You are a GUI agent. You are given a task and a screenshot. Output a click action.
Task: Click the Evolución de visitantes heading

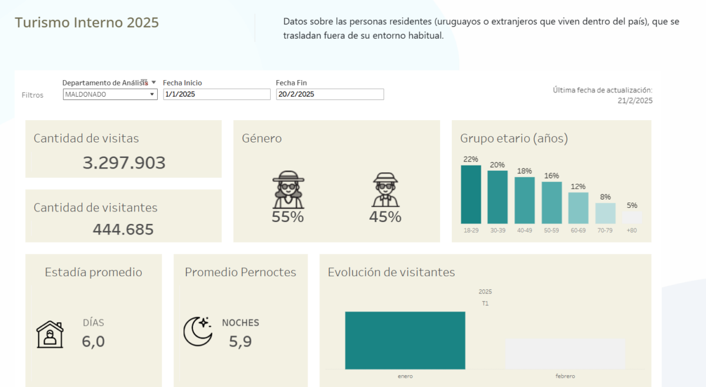(x=391, y=272)
